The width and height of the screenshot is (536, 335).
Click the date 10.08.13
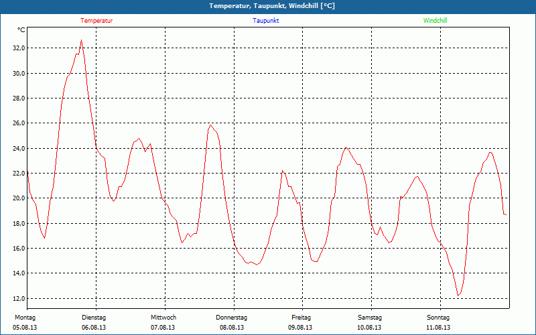coord(369,328)
